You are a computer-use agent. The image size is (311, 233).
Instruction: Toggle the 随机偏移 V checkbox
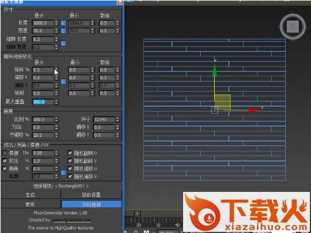coord(70,176)
